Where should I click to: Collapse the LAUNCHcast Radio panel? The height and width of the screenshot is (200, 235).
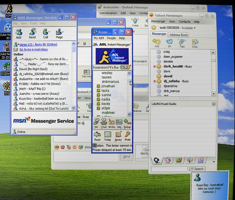(214, 104)
